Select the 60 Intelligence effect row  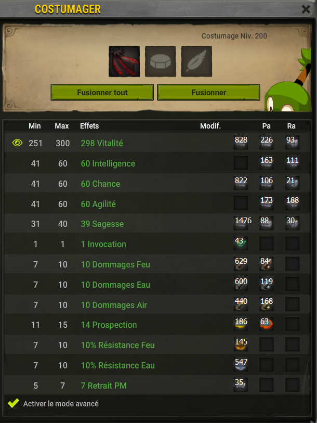(x=157, y=163)
